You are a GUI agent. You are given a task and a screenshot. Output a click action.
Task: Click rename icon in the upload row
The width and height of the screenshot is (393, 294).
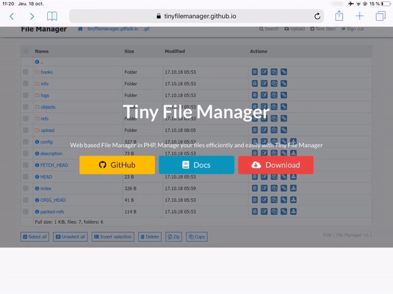[x=264, y=130]
